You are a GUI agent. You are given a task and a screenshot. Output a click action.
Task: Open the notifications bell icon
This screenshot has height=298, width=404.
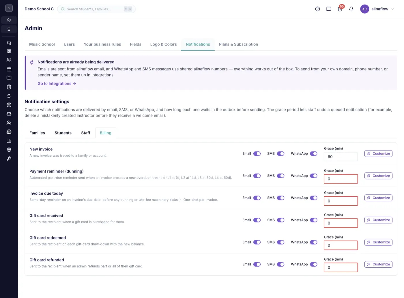351,9
